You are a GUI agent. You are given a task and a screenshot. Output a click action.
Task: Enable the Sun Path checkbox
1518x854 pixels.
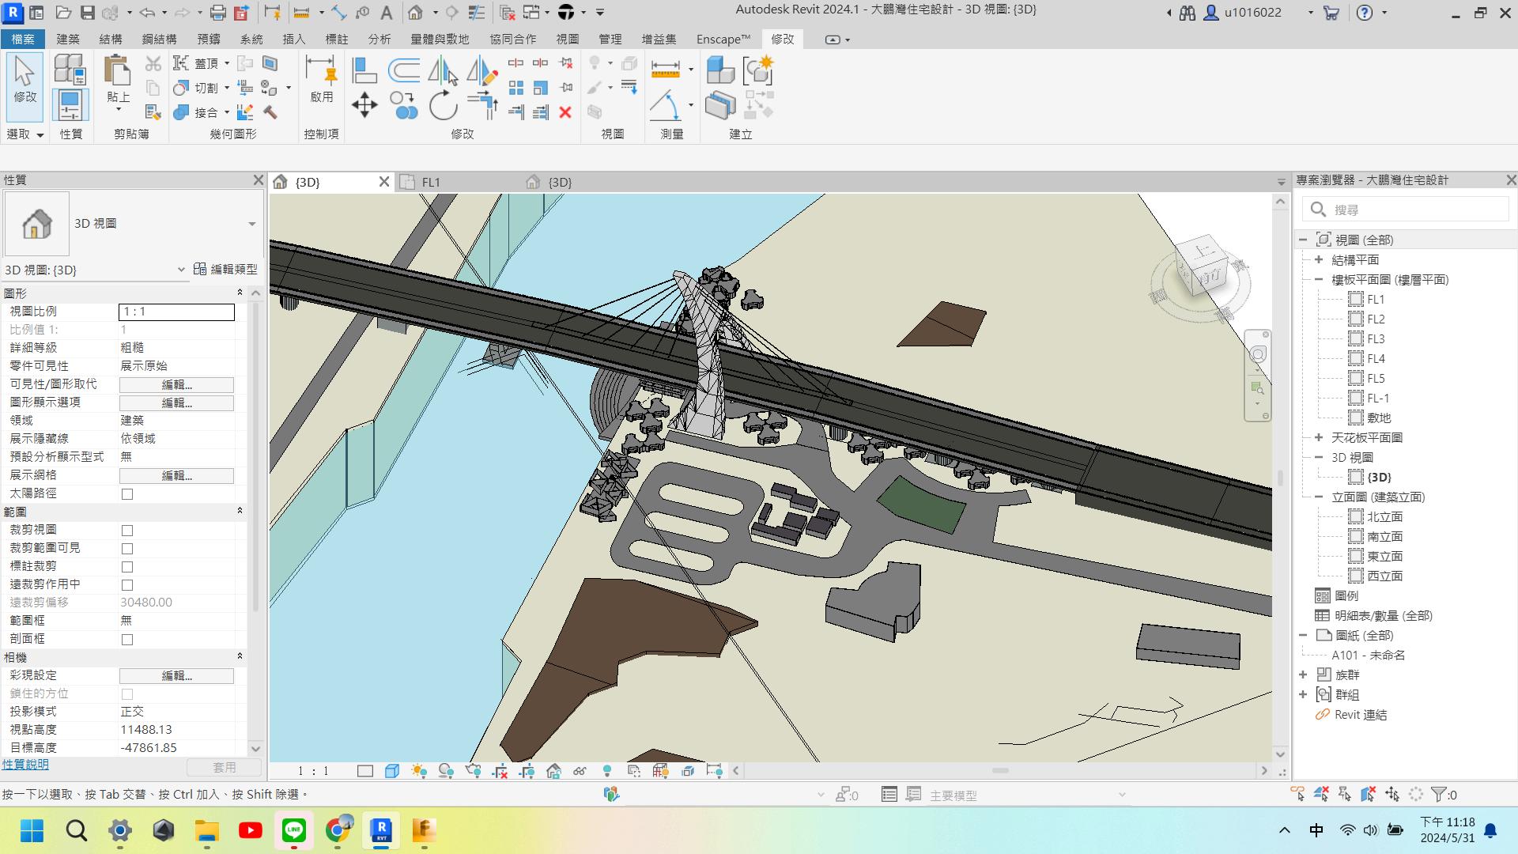[127, 494]
